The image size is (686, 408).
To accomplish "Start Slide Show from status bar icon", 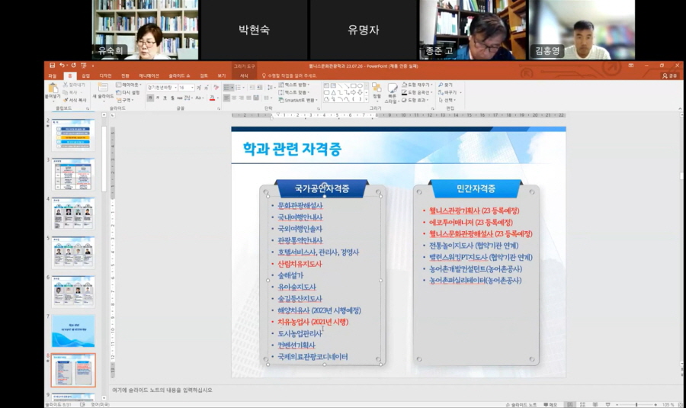I will pyautogui.click(x=607, y=404).
